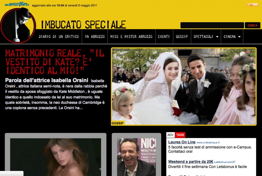Image resolution: width=262 pixels, height=176 pixels.
Task: Open Weekend a partire da 20€ ad
Action: [191, 162]
